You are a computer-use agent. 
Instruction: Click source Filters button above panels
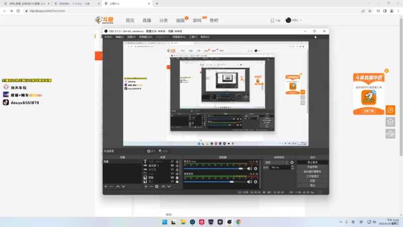(163, 151)
